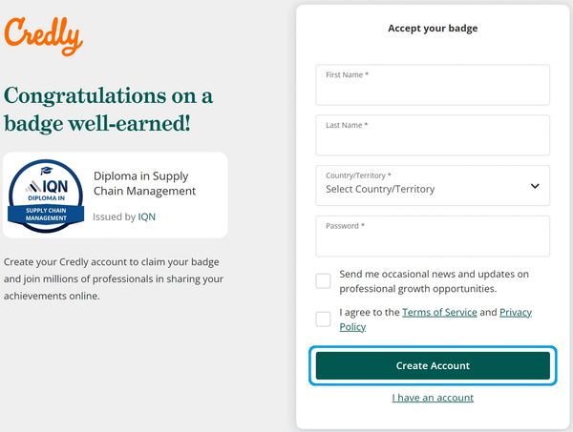Click the "Accept your badge" heading
The height and width of the screenshot is (432, 573).
click(x=433, y=29)
